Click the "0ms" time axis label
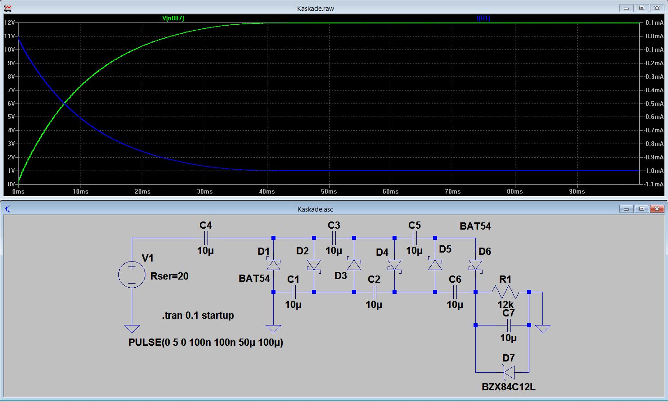Image resolution: width=668 pixels, height=402 pixels. point(18,191)
